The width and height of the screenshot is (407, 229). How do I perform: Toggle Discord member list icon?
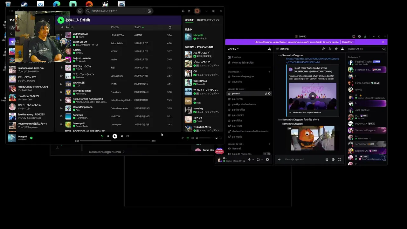[x=342, y=49]
